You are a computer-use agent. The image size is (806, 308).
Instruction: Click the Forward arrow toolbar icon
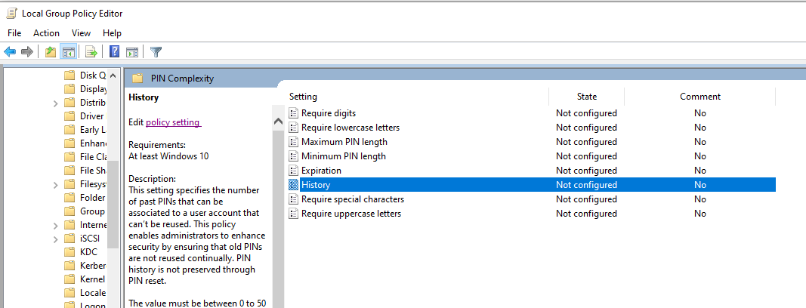tap(27, 51)
